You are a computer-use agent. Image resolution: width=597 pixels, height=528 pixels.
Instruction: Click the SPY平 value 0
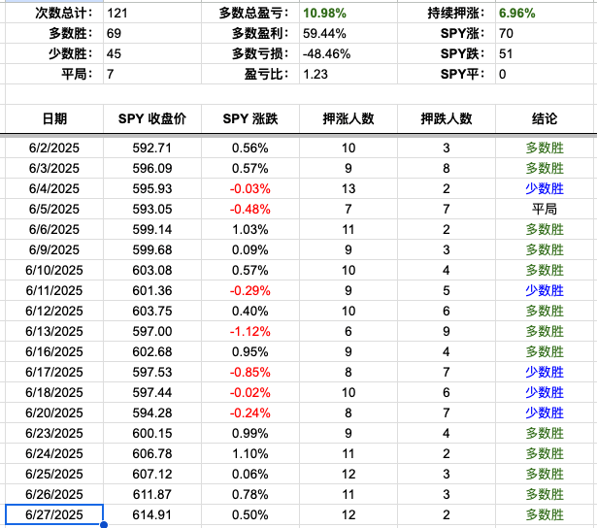(503, 74)
